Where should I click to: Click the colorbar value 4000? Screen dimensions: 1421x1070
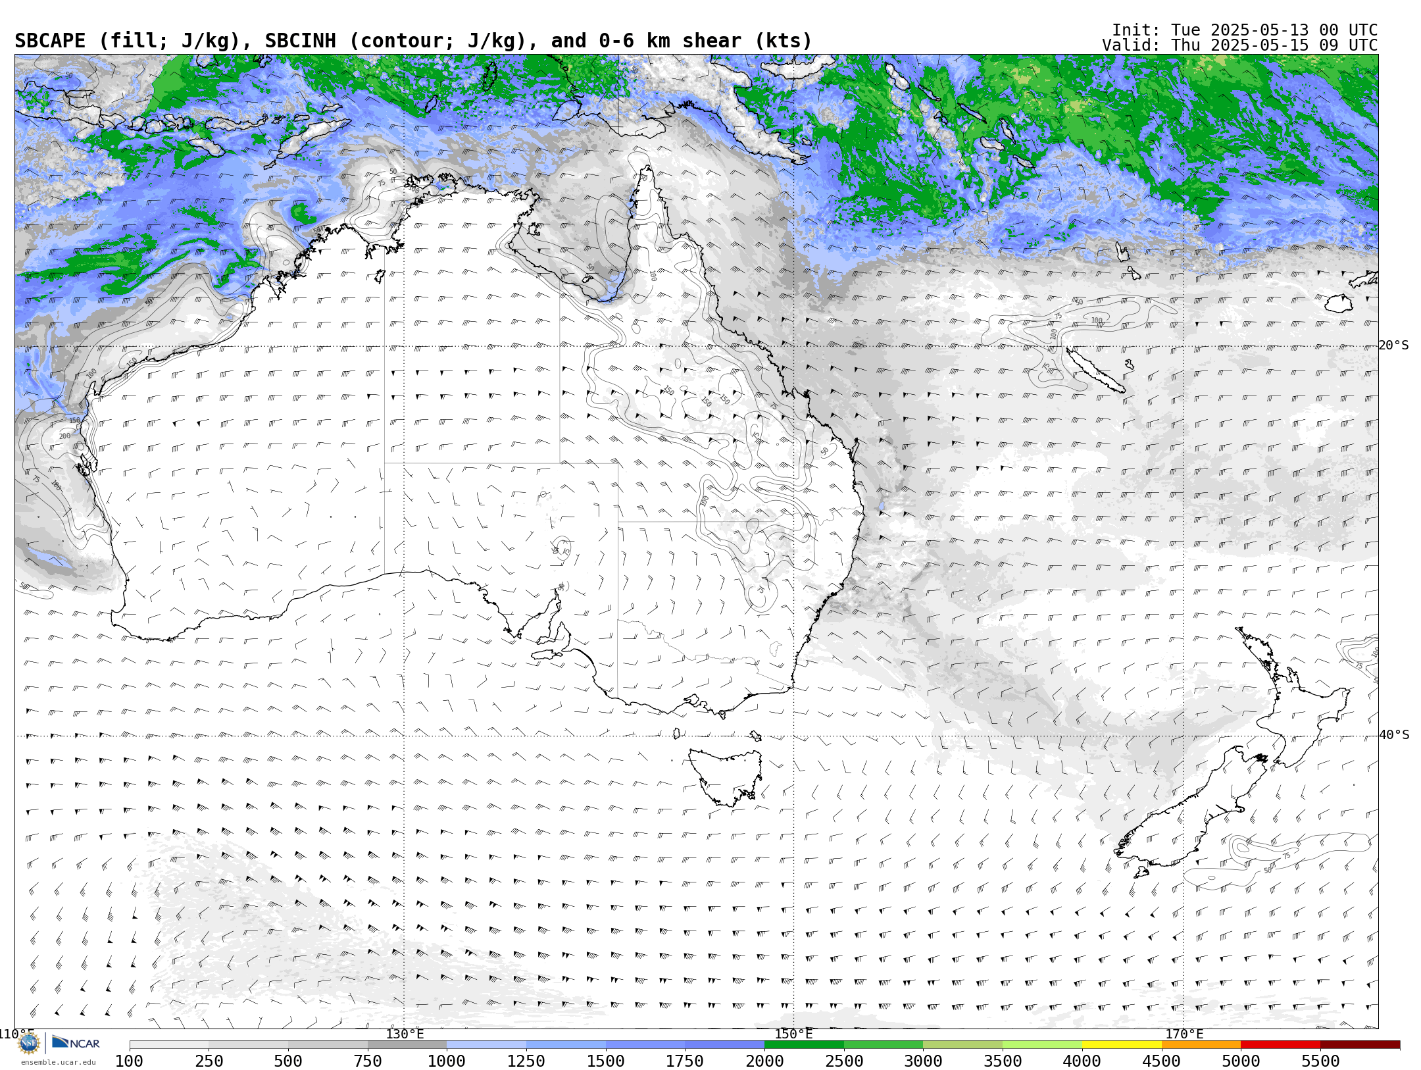pos(1082,1061)
